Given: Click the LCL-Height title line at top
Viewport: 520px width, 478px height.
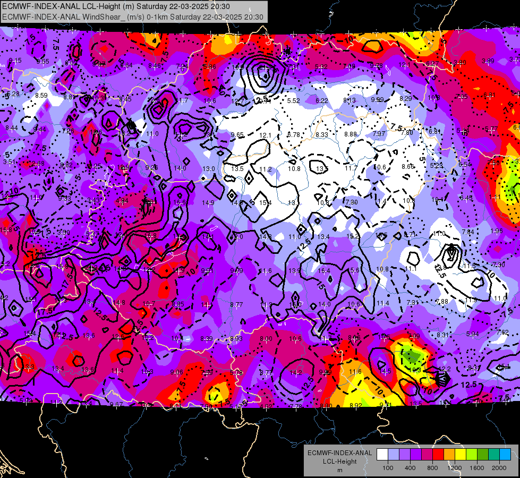Looking at the screenshot, I should (116, 6).
